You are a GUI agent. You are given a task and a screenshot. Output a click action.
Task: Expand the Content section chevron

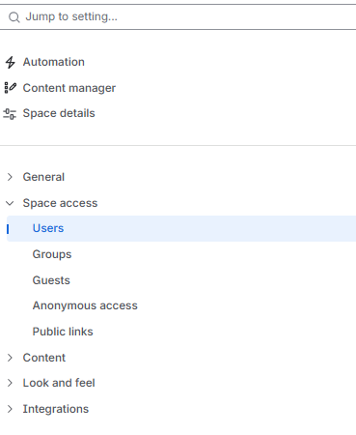coord(10,358)
